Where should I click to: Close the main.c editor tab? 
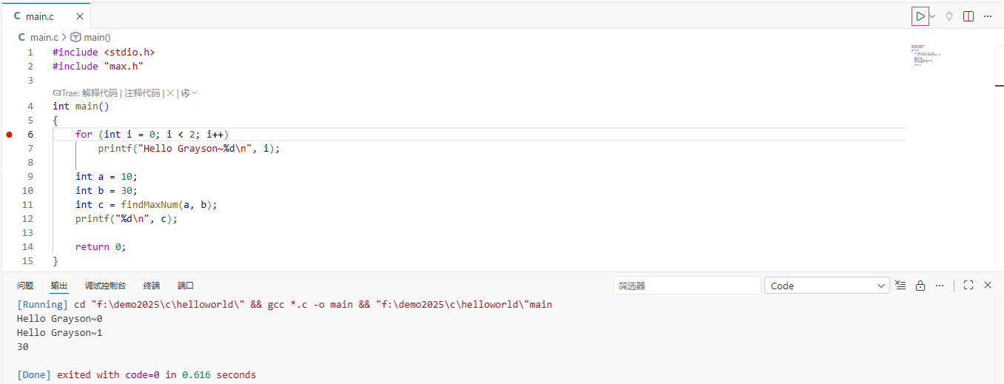click(80, 16)
